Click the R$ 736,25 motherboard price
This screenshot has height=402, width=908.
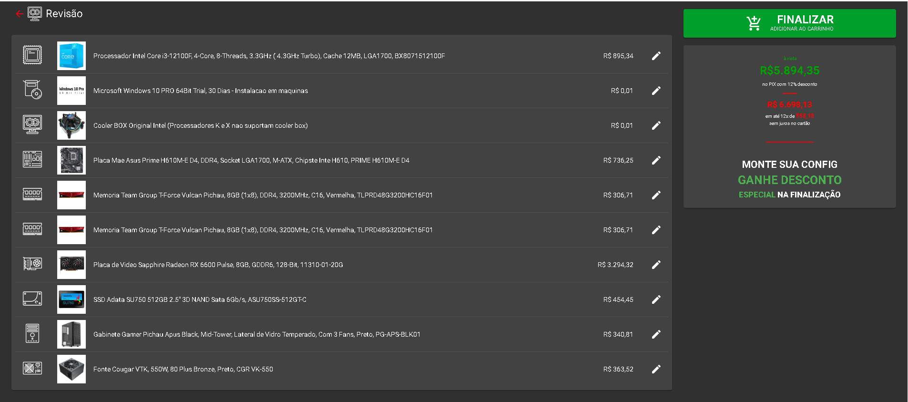618,160
